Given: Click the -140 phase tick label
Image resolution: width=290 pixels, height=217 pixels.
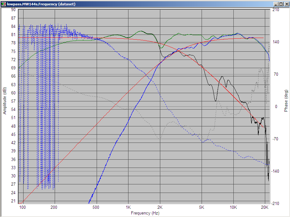Looking at the screenshot, I should pos(275,171).
